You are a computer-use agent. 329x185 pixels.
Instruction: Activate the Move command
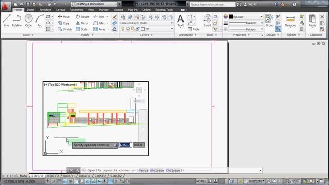coord(64,17)
